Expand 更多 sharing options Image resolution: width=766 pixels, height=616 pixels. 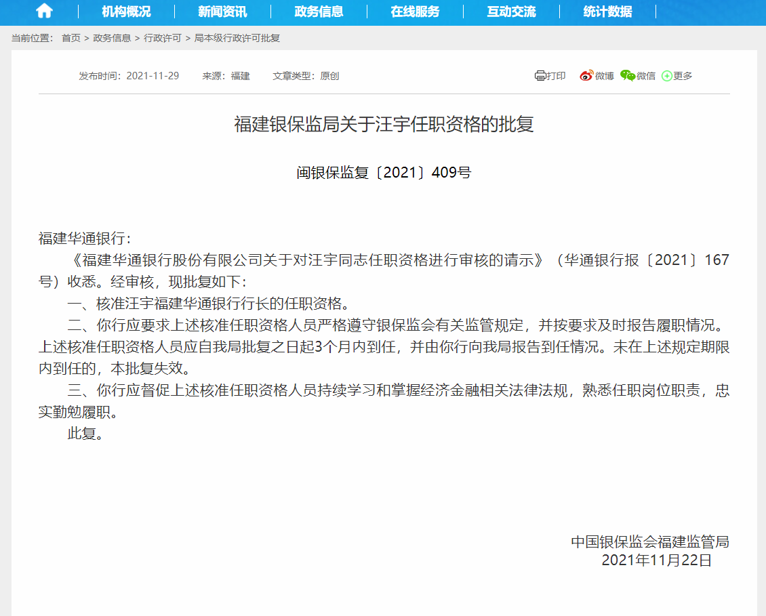pyautogui.click(x=683, y=76)
